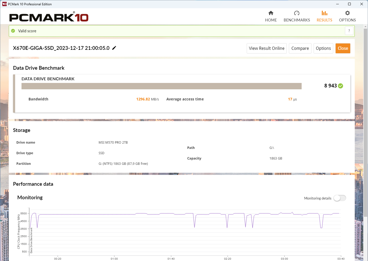Screen dimensions: 368x261
Task: Click the Storage section heading
Action: click(x=22, y=130)
